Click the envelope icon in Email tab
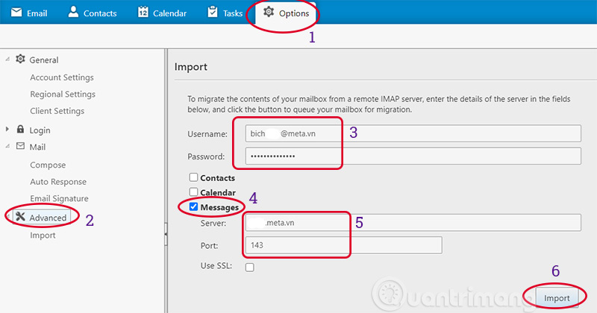 [x=16, y=13]
